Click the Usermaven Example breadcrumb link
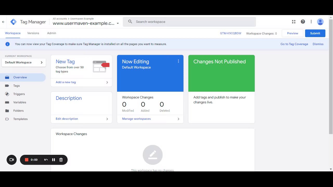333x187 pixels. tap(82, 19)
